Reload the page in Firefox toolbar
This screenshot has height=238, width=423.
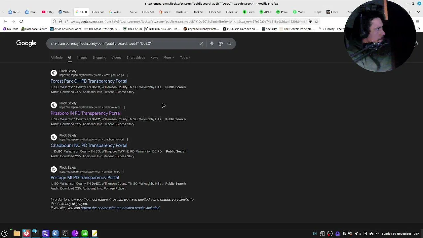coord(21,21)
